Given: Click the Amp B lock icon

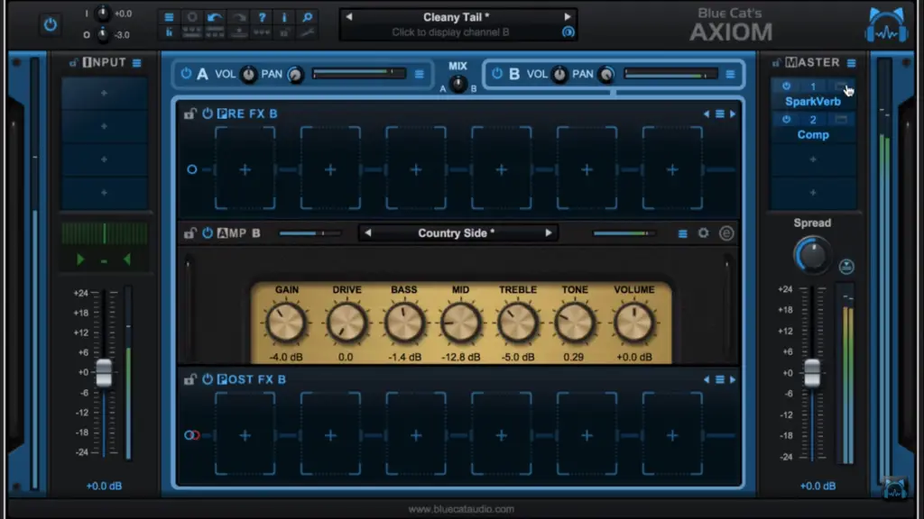Looking at the screenshot, I should pyautogui.click(x=189, y=233).
